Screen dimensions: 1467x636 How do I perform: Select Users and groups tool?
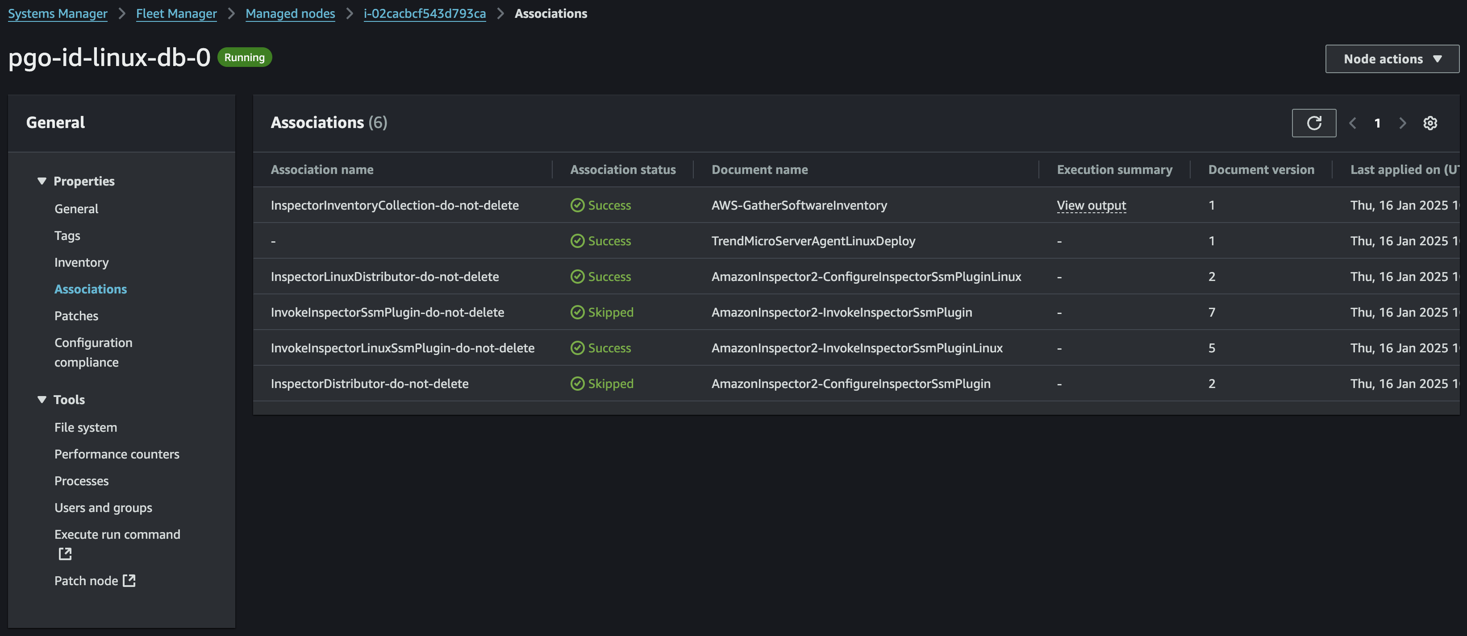point(103,508)
